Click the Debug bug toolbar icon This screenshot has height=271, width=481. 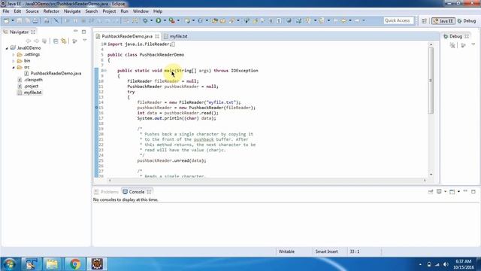point(145,20)
